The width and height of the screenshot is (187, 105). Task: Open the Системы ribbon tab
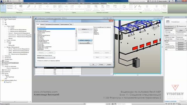coord(25,3)
